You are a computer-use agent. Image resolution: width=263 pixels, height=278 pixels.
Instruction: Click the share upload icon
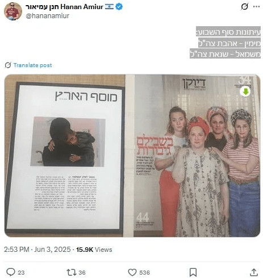click(x=254, y=272)
